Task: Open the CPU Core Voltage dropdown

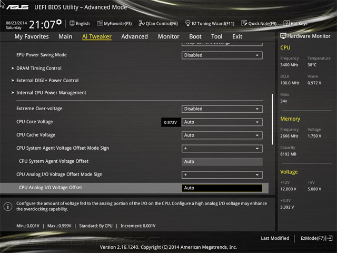Action: point(222,122)
